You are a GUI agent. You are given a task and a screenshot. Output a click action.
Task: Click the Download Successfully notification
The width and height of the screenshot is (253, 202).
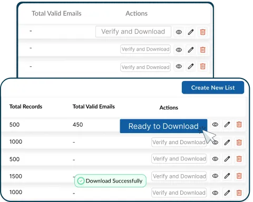pos(110,181)
